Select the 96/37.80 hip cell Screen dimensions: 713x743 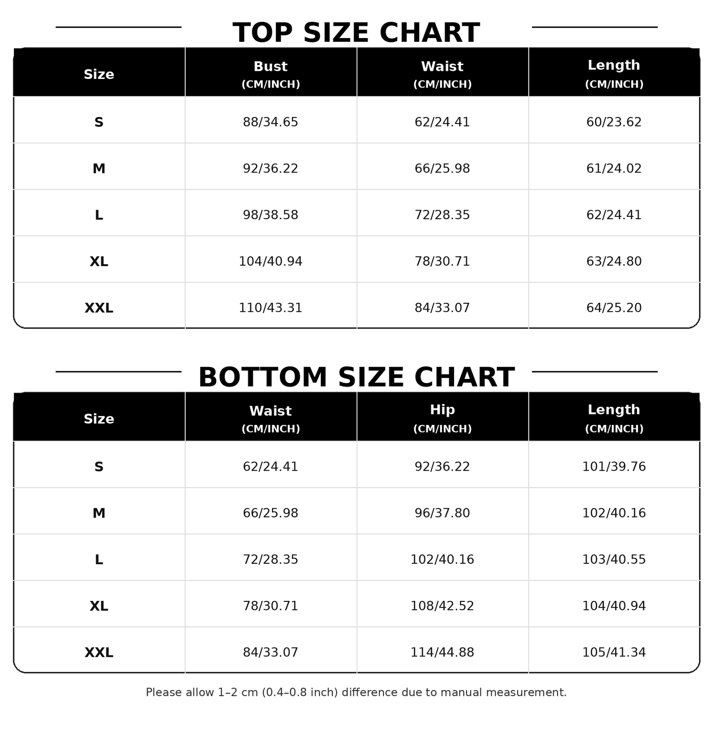442,513
